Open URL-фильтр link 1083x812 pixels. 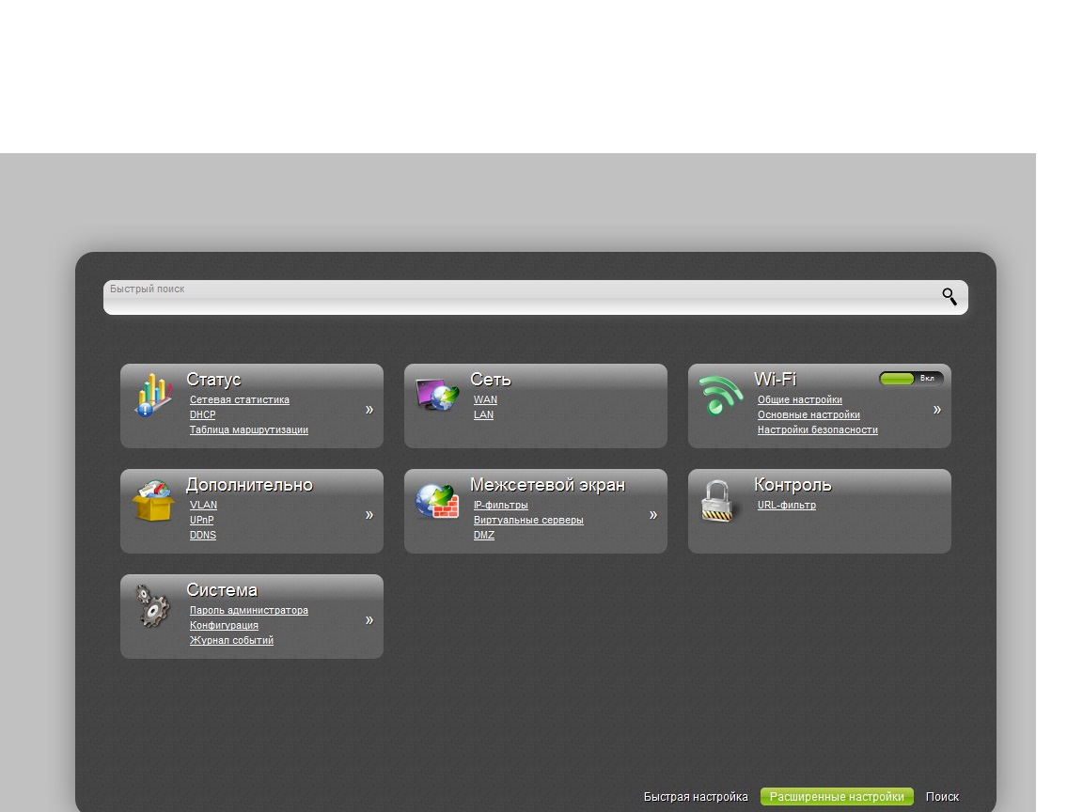point(787,506)
